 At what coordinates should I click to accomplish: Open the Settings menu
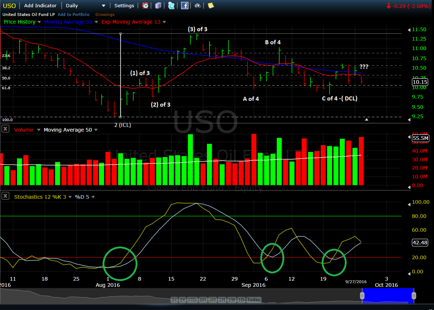124,5
